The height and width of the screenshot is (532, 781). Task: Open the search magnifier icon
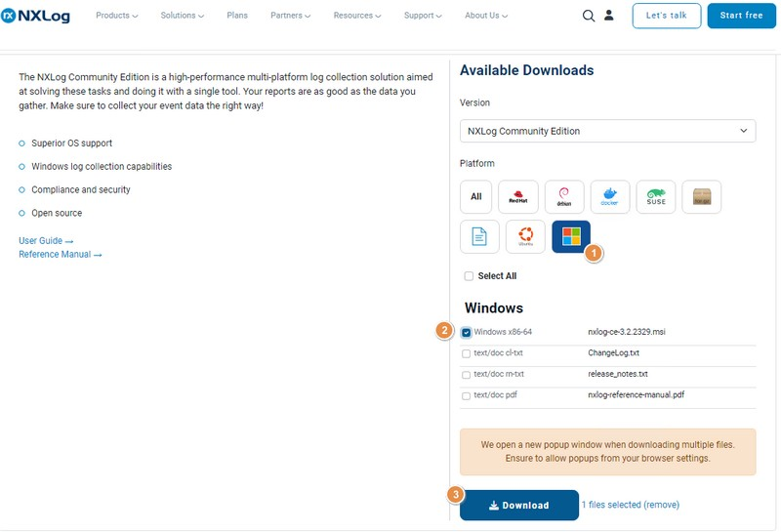pos(588,16)
